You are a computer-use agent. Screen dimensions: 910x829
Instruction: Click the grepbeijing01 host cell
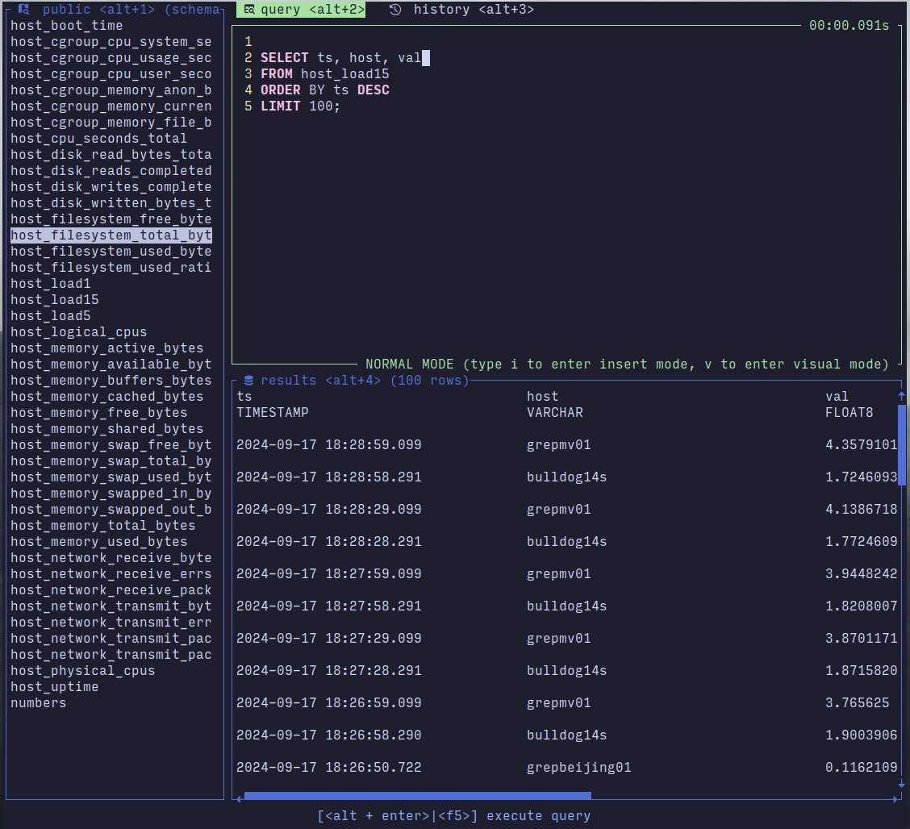[x=578, y=768]
